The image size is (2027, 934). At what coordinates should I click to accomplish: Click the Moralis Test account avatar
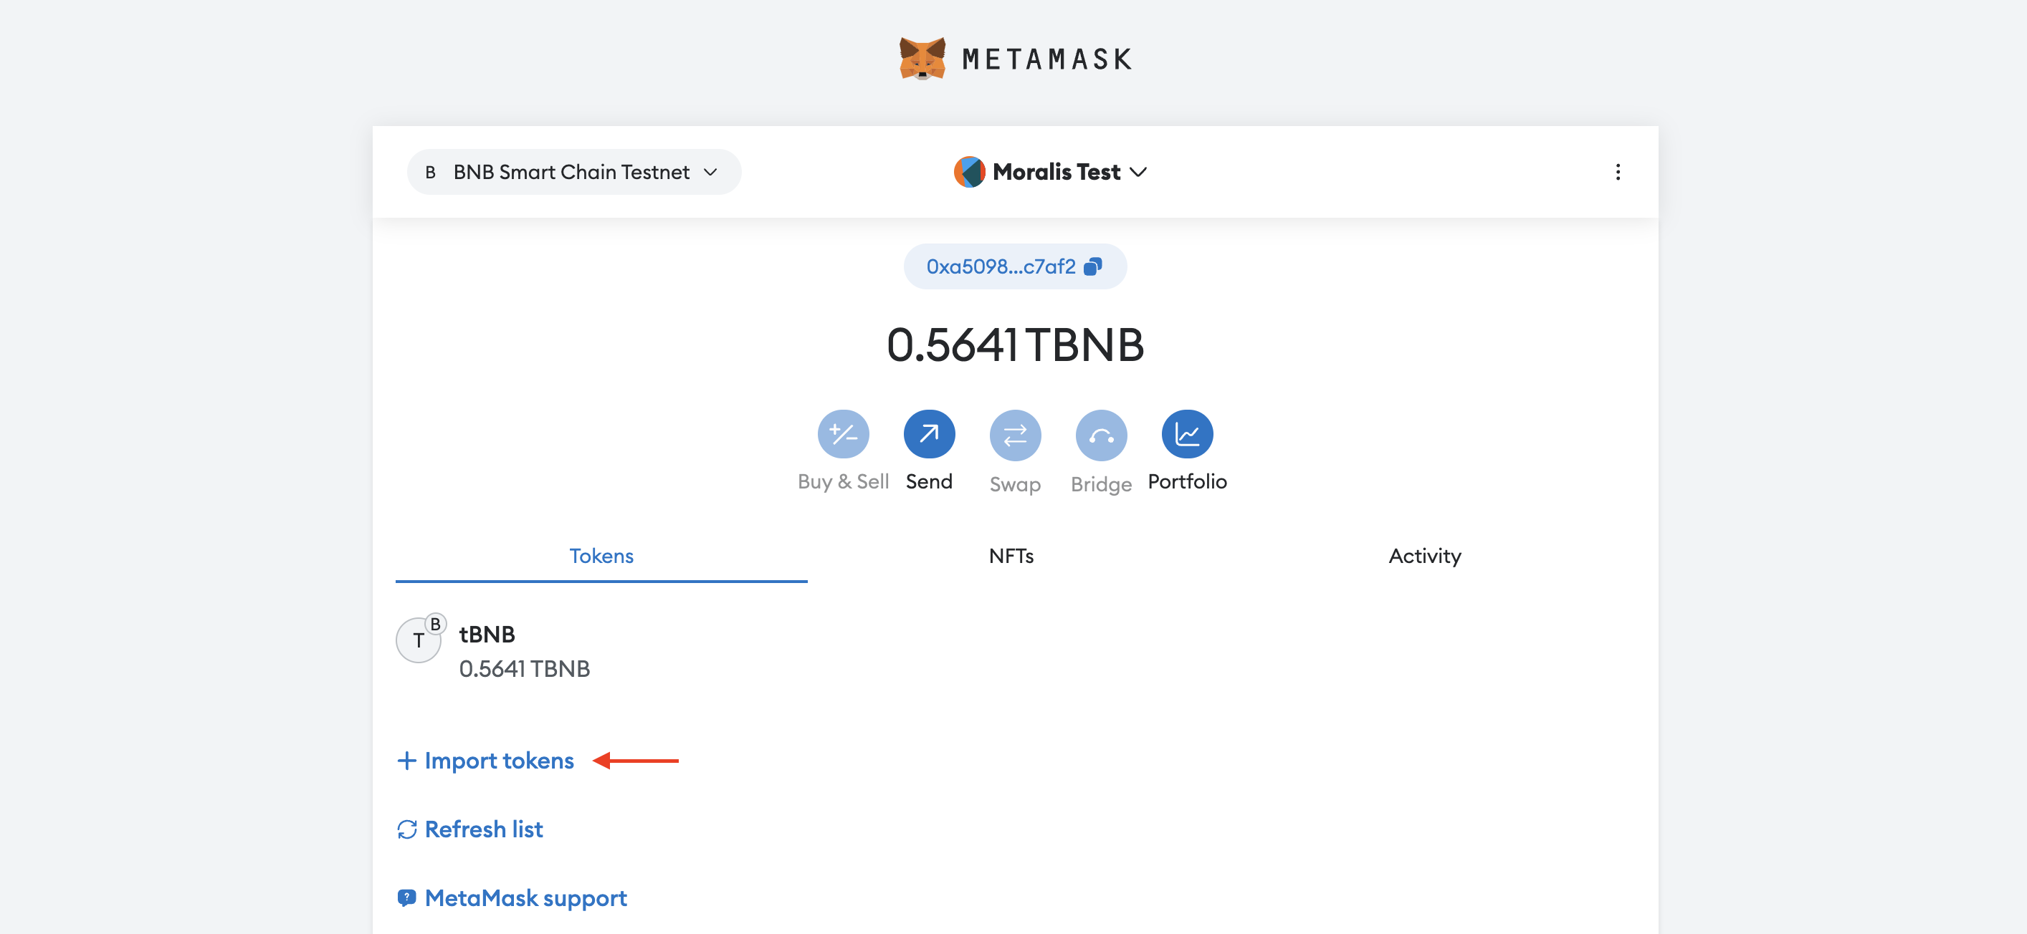970,171
